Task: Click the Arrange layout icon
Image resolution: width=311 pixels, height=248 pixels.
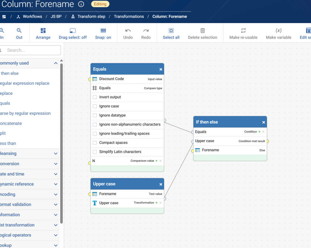Action: click(43, 31)
